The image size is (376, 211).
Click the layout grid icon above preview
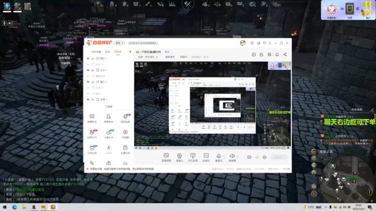269,54
